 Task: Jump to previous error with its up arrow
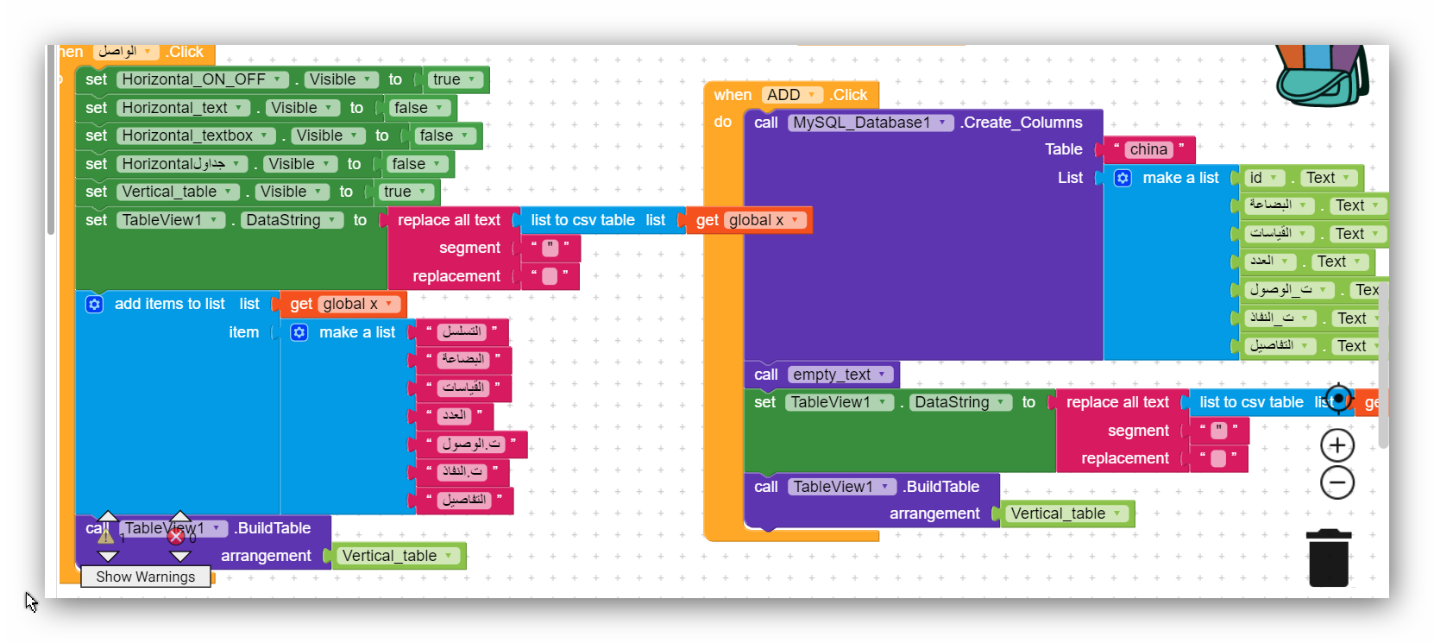click(x=179, y=517)
